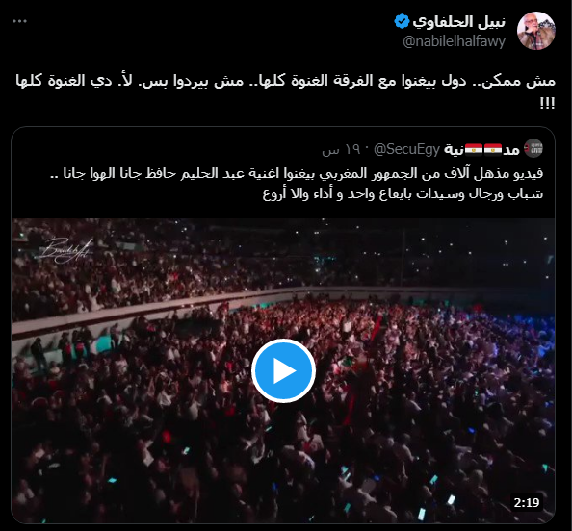Image resolution: width=572 pixels, height=531 pixels.
Task: Click the crowd video thumbnail image
Action: click(283, 370)
